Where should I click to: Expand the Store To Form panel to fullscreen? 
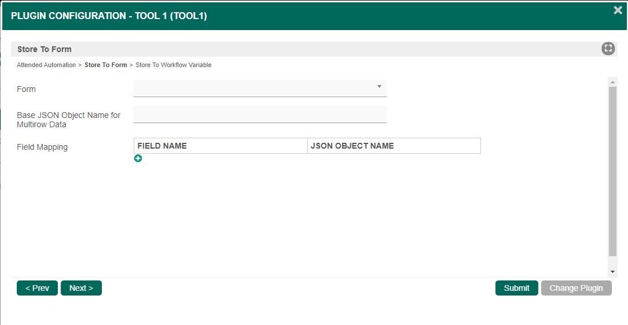pyautogui.click(x=608, y=49)
